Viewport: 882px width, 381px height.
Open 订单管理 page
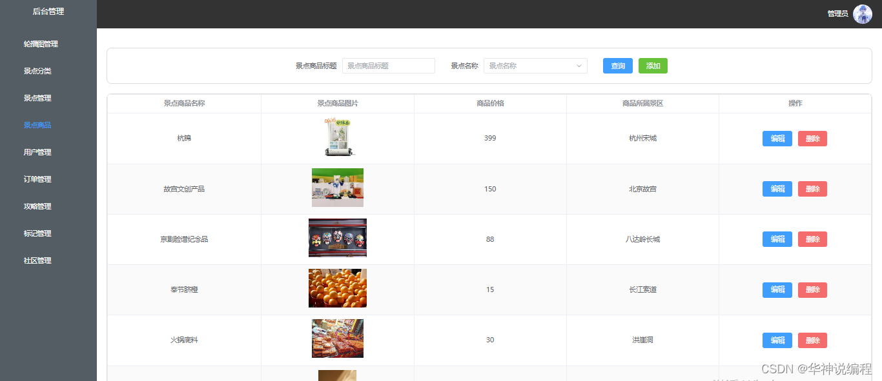(37, 179)
